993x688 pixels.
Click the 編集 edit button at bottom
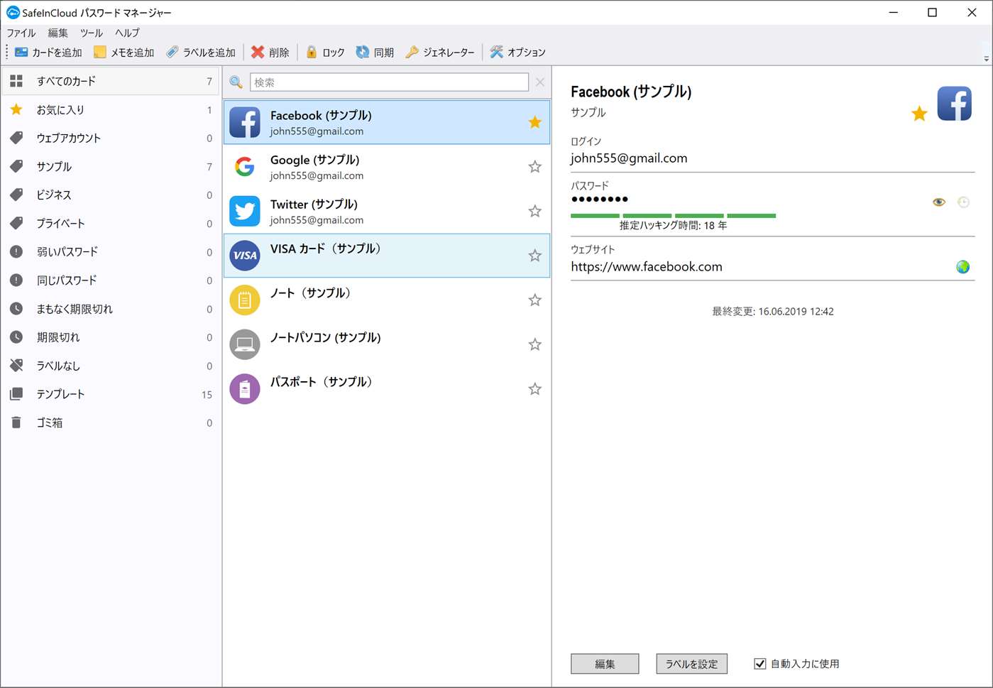pyautogui.click(x=605, y=664)
